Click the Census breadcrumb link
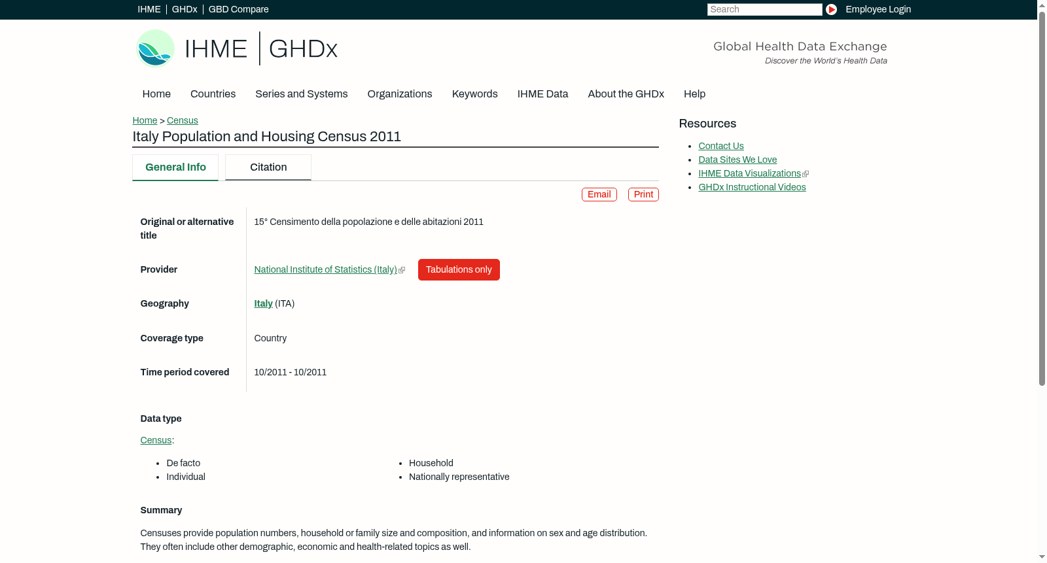The image size is (1047, 563). click(x=183, y=120)
